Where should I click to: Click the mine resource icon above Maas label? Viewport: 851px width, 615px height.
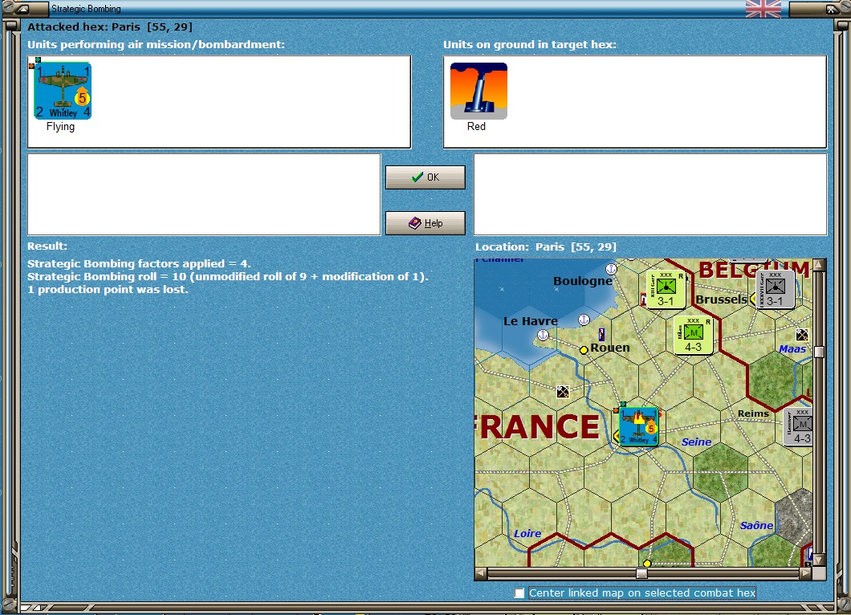pos(801,334)
